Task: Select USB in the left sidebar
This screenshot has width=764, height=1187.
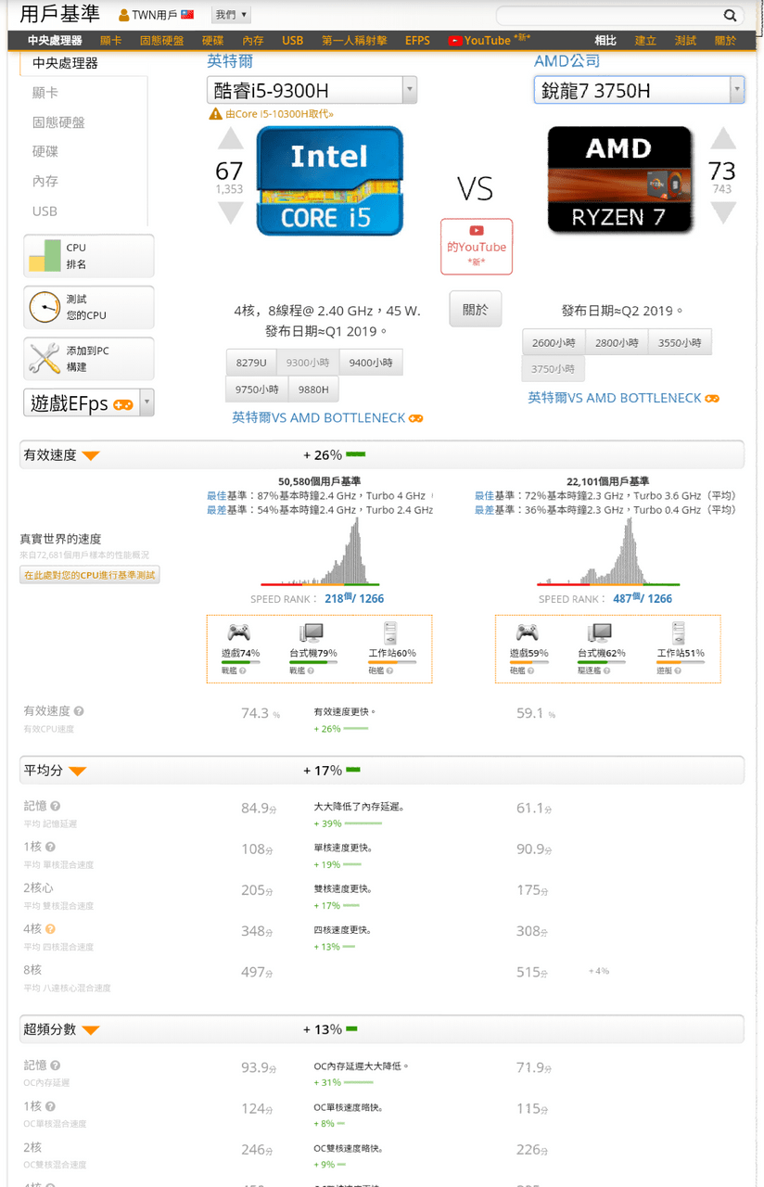Action: tap(45, 211)
